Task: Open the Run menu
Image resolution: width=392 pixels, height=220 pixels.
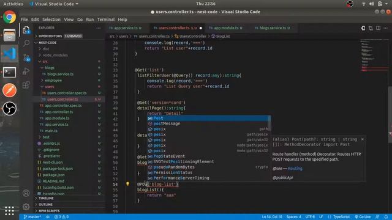Action: tap(90, 20)
